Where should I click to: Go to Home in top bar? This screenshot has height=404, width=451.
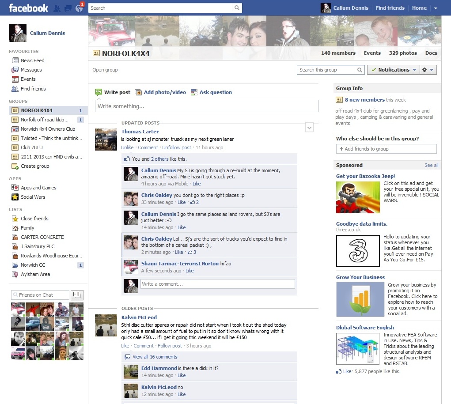click(419, 8)
